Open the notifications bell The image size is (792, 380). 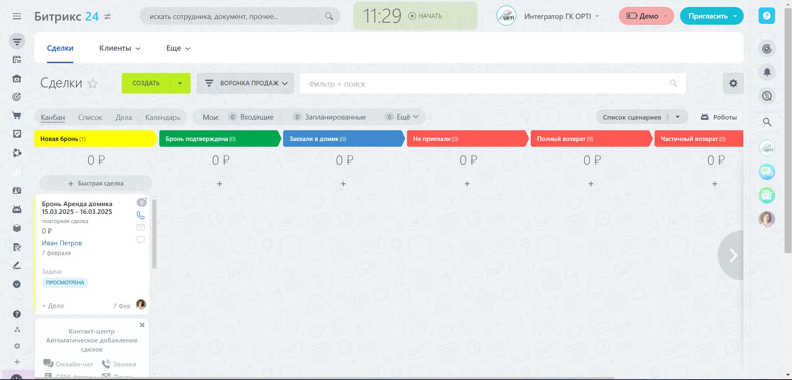coord(767,72)
